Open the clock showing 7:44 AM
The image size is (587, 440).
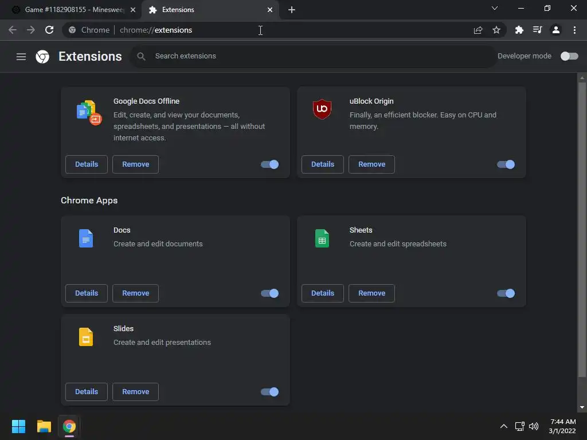(x=562, y=426)
